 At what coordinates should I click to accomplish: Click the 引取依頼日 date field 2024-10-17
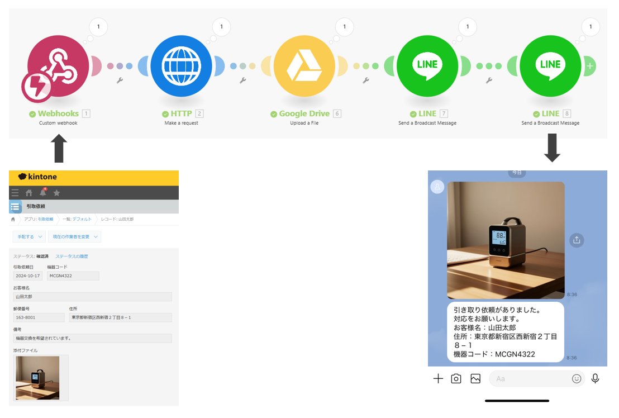(27, 276)
